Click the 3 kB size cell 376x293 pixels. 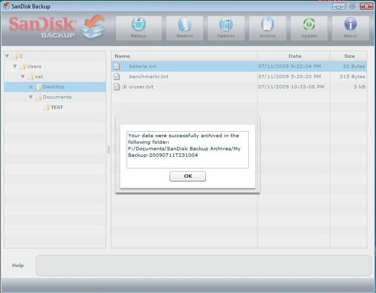click(359, 87)
